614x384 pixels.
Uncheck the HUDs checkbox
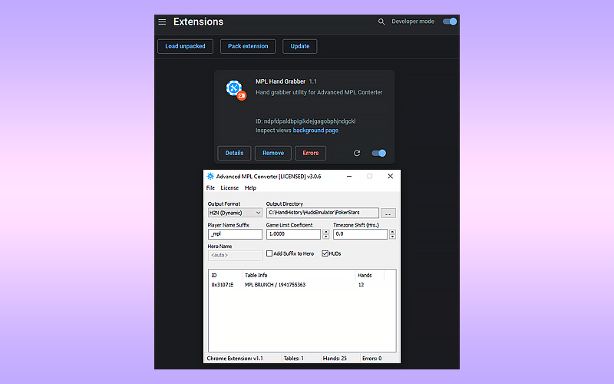(325, 253)
